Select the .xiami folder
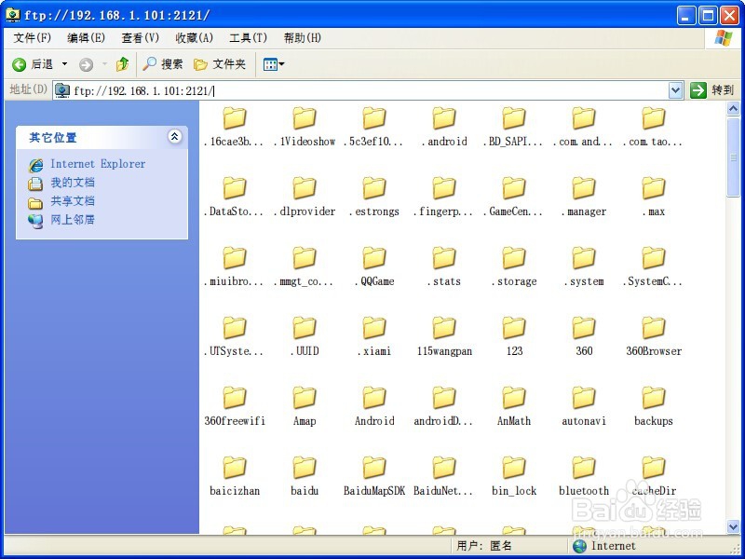 pos(374,336)
